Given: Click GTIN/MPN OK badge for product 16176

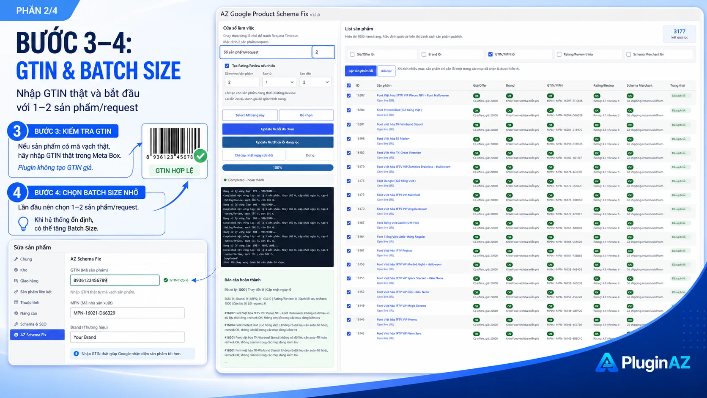Looking at the screenshot, I should (x=550, y=181).
